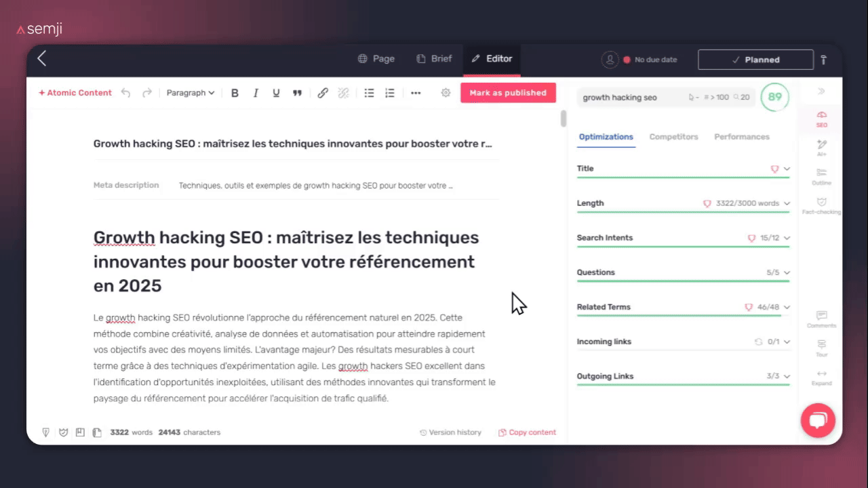Insert a blockquote

pos(297,93)
